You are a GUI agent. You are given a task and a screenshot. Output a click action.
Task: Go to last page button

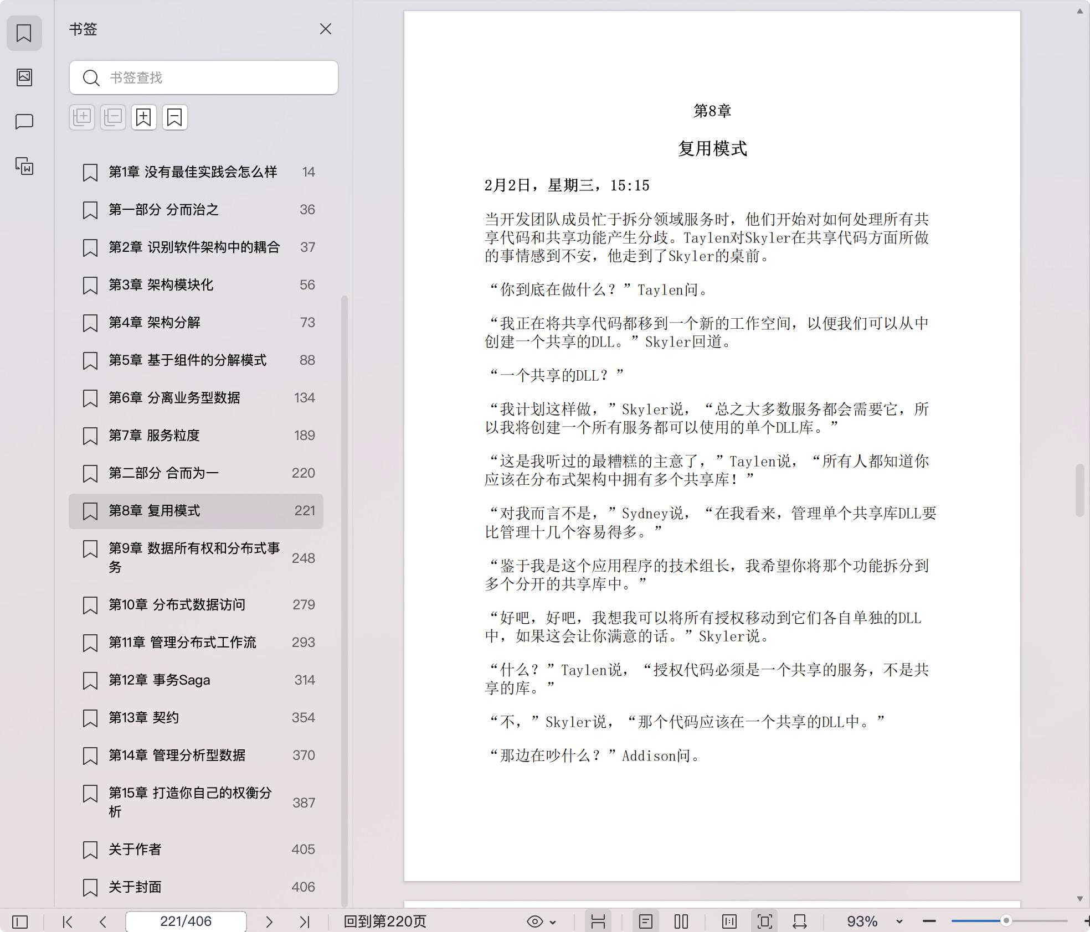(x=305, y=921)
